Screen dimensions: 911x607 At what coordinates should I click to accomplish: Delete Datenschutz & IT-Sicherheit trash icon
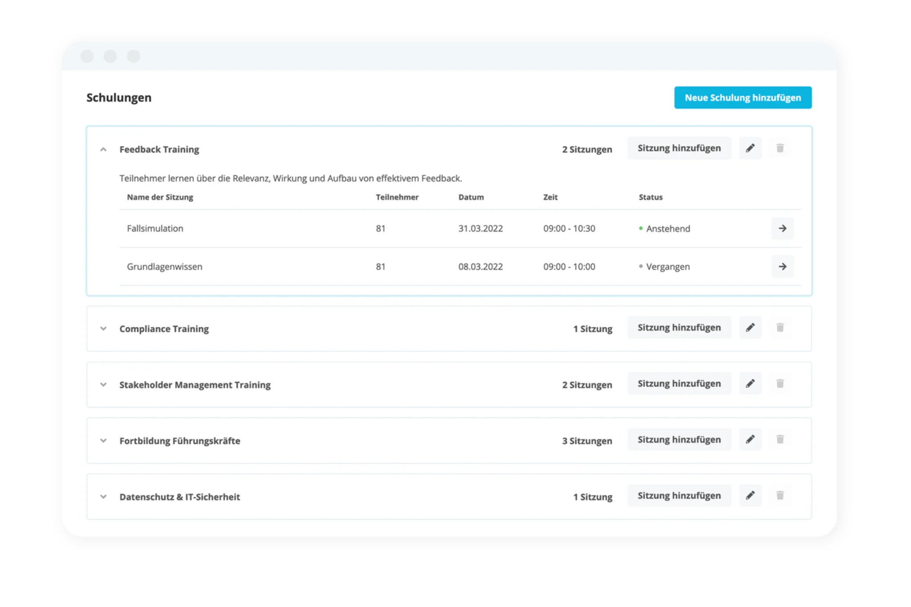pyautogui.click(x=780, y=495)
